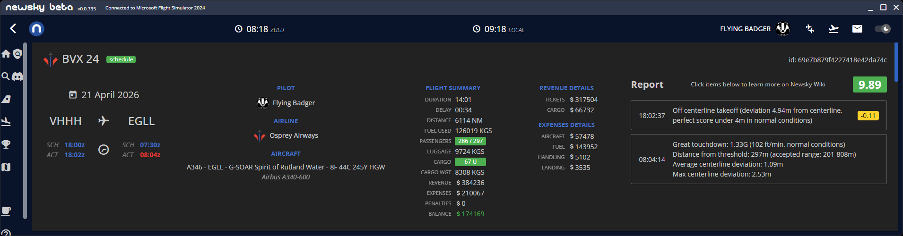Click the pilot badger avatar under PILOT
The height and width of the screenshot is (236, 903).
(x=263, y=103)
